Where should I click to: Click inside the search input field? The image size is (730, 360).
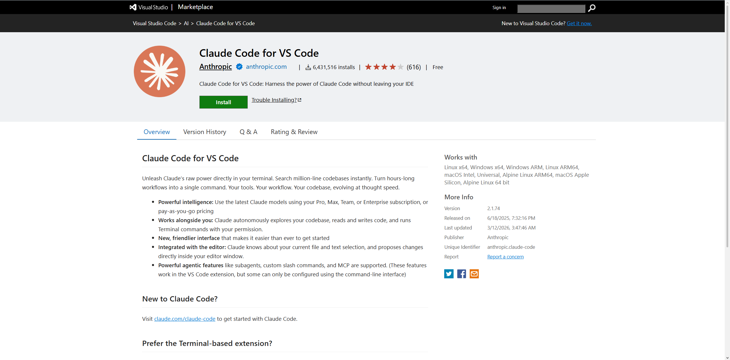click(x=551, y=8)
